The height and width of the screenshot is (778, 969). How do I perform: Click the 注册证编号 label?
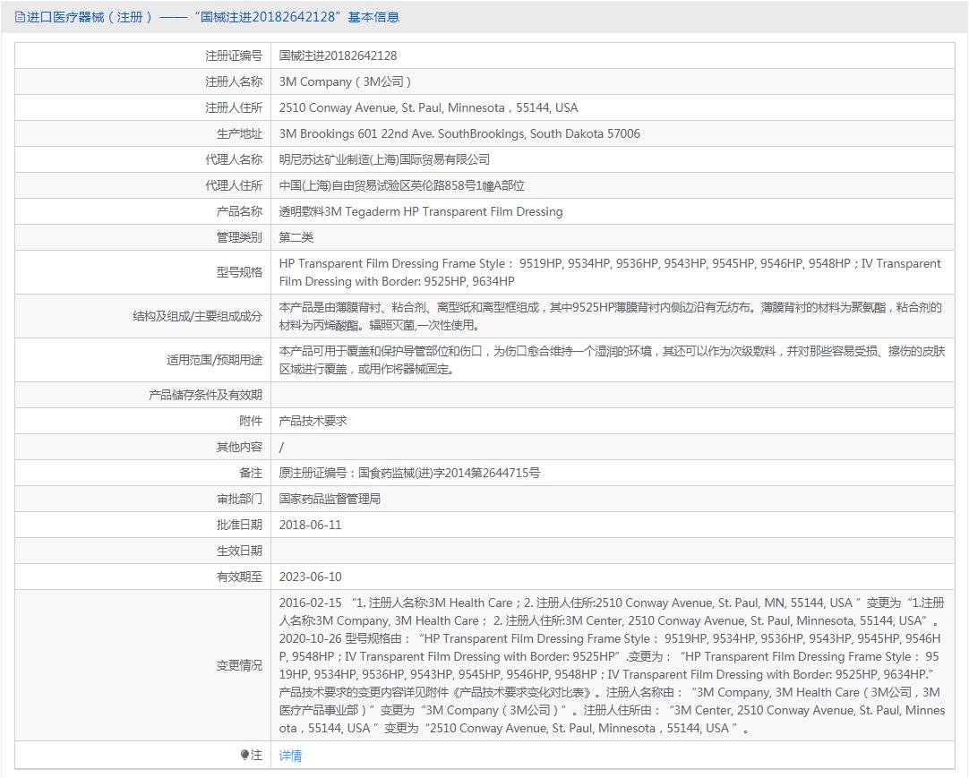point(234,56)
